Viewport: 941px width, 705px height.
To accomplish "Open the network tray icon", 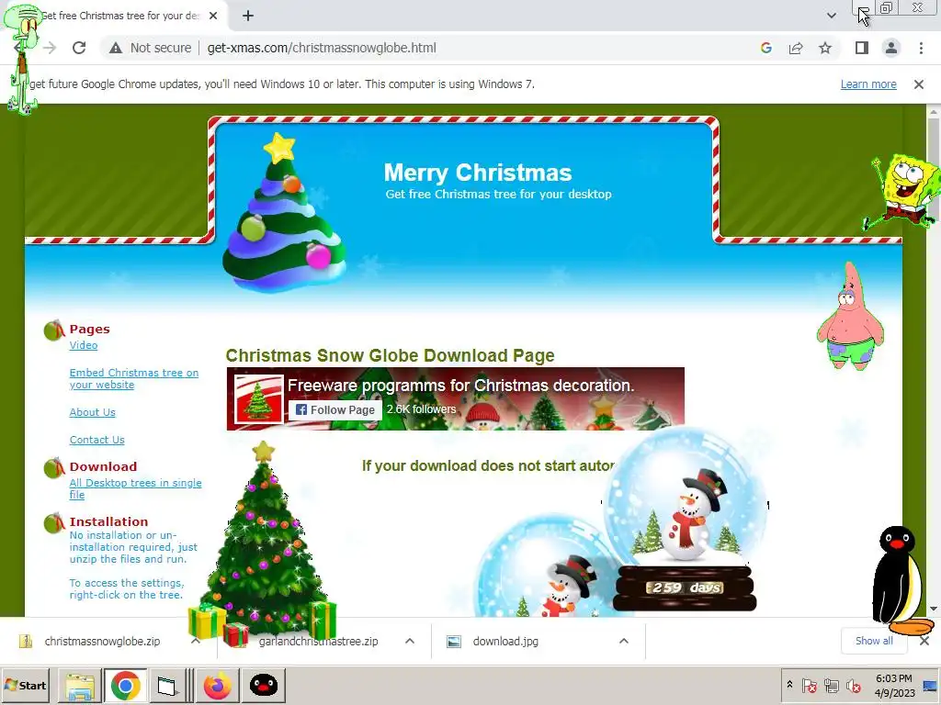I will [x=831, y=685].
